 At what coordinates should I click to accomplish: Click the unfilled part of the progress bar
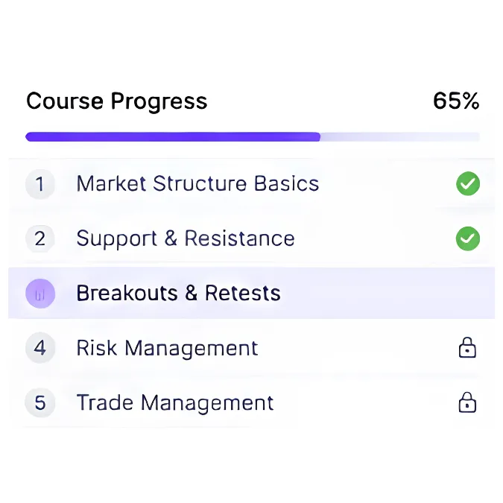pyautogui.click(x=400, y=136)
